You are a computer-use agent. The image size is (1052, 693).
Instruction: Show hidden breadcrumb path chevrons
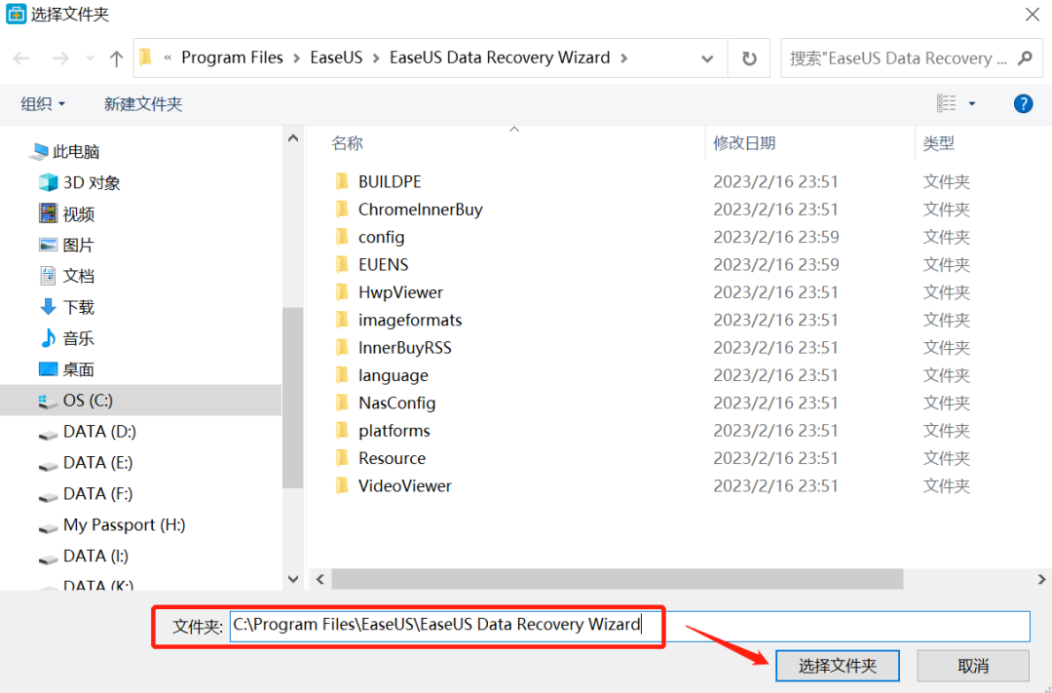168,58
